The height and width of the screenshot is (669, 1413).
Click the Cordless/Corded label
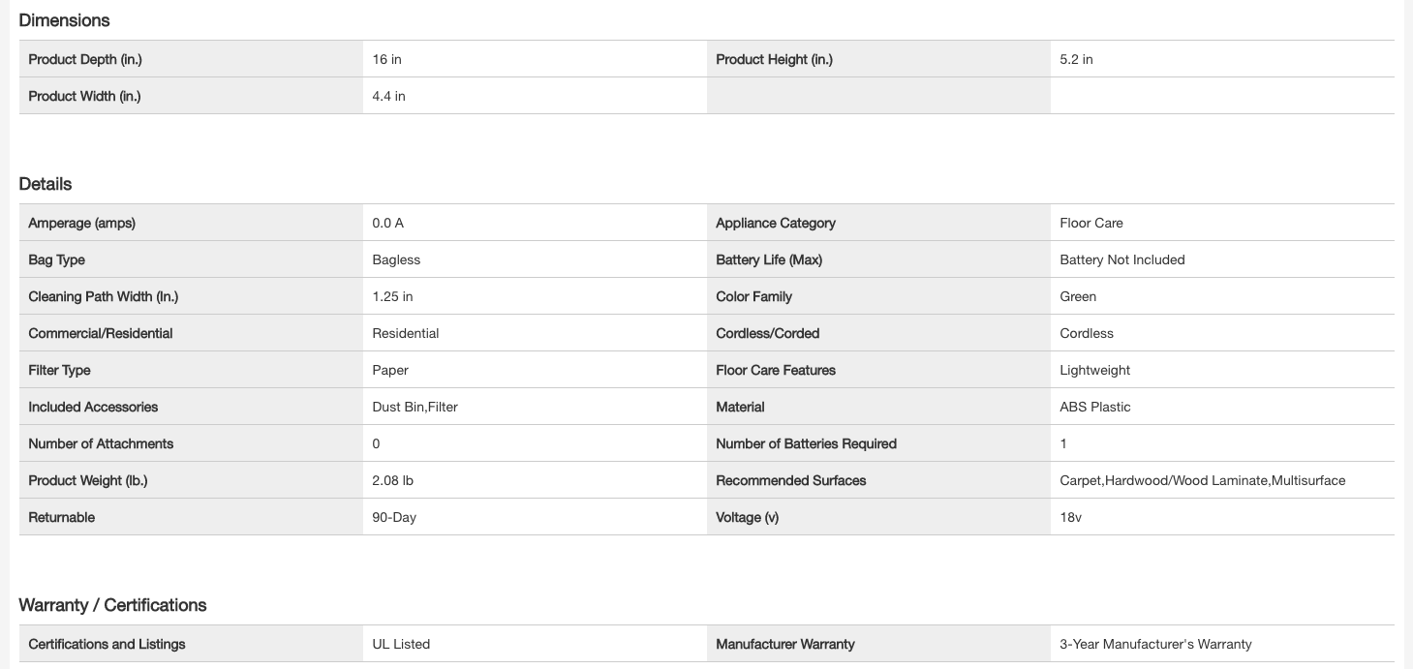pyautogui.click(x=767, y=333)
